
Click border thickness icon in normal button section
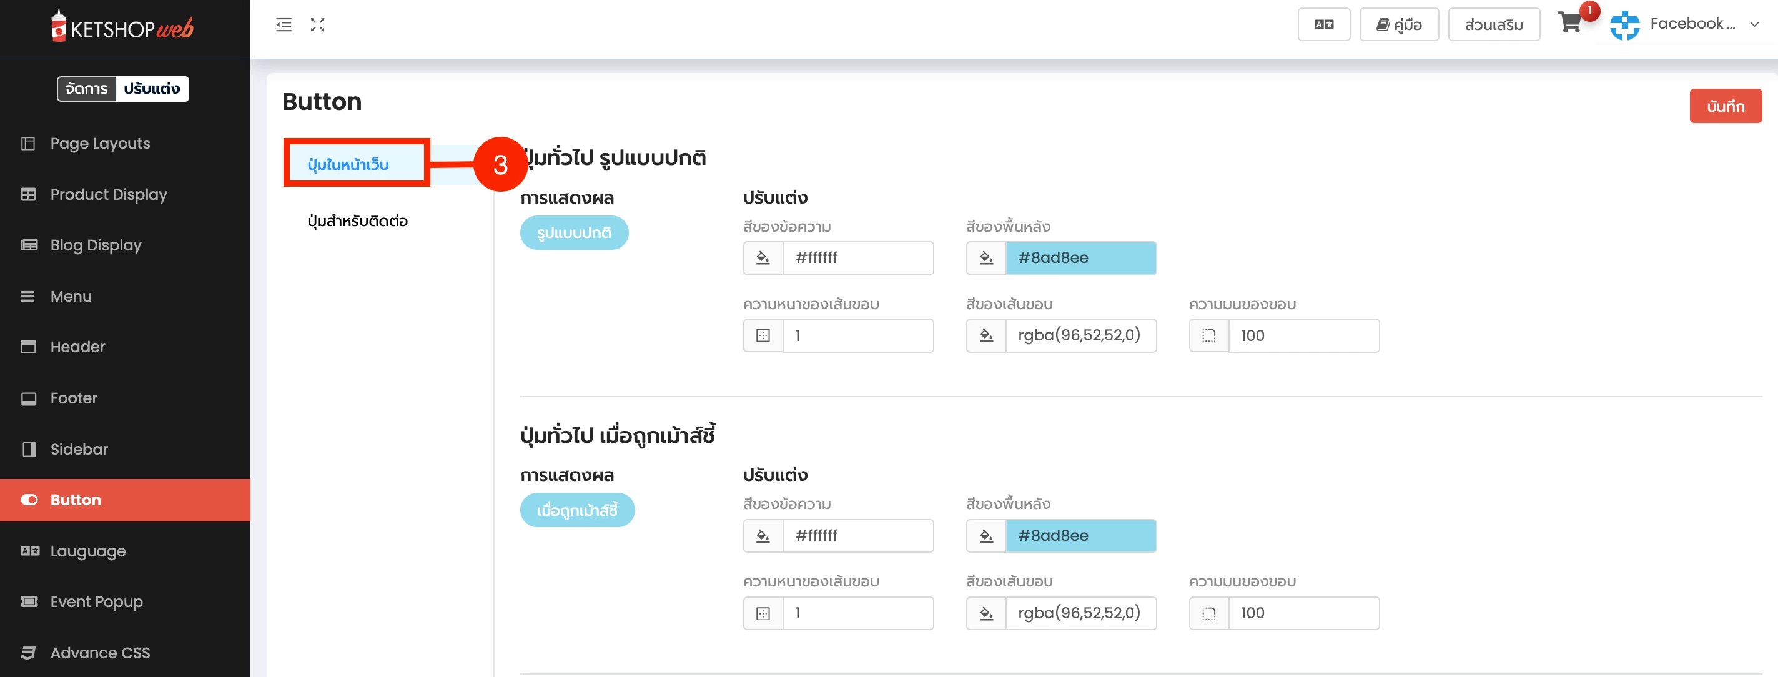pyautogui.click(x=763, y=335)
